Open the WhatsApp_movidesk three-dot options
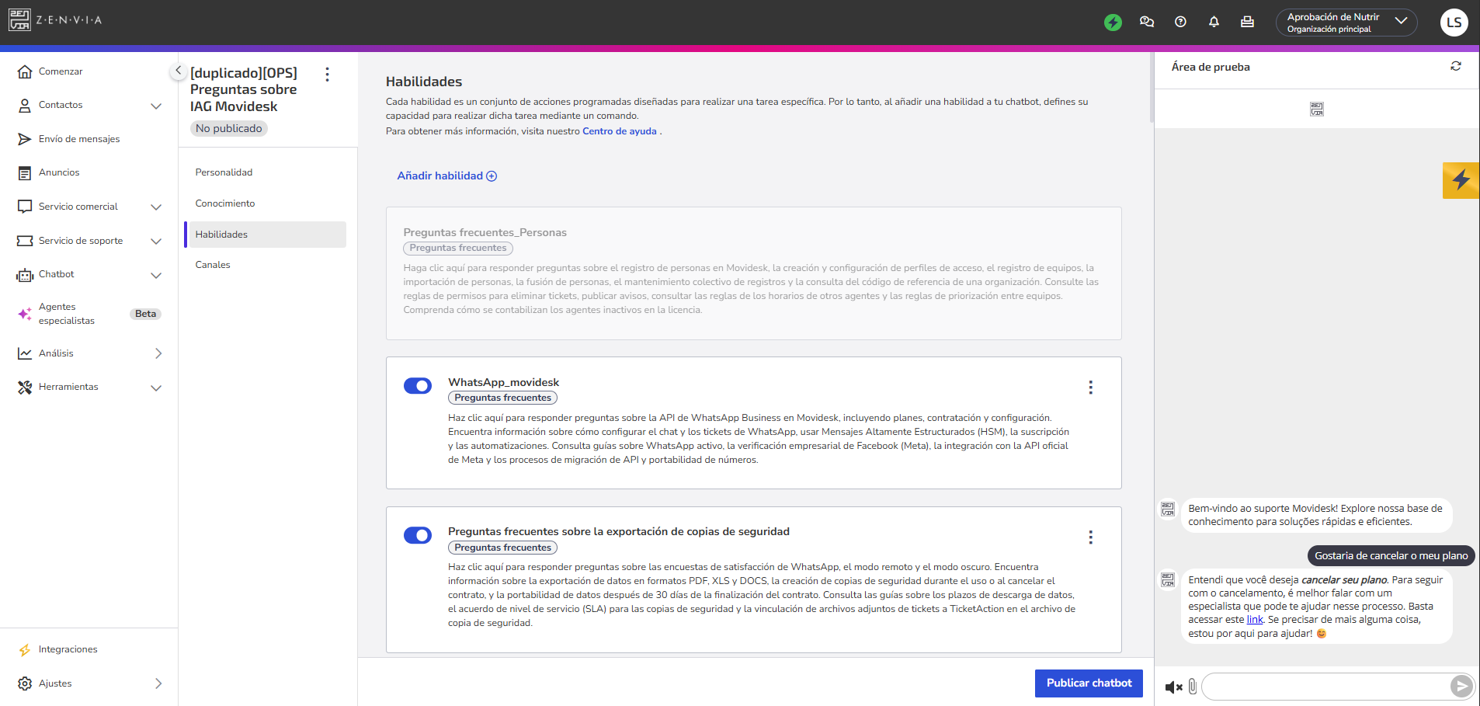The height and width of the screenshot is (706, 1480). pyautogui.click(x=1090, y=388)
